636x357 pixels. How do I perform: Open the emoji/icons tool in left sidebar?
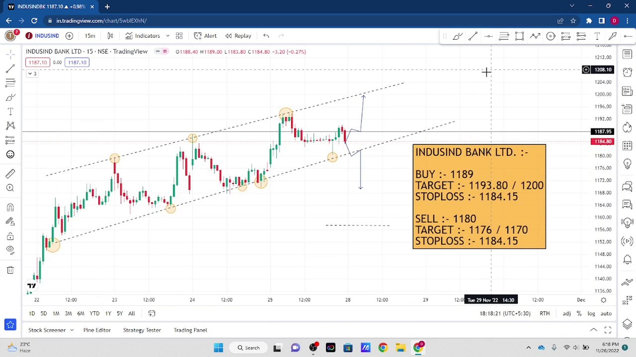[x=10, y=154]
